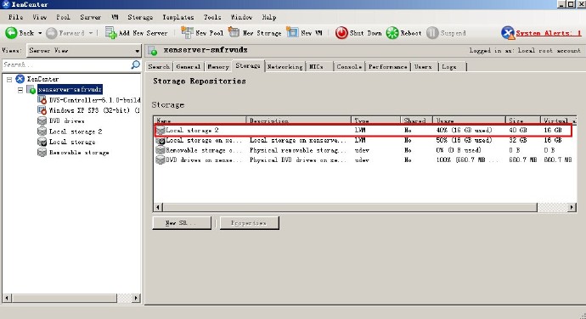Switch to the Networking tab
Screen dimensions: 586x319
[x=285, y=66]
